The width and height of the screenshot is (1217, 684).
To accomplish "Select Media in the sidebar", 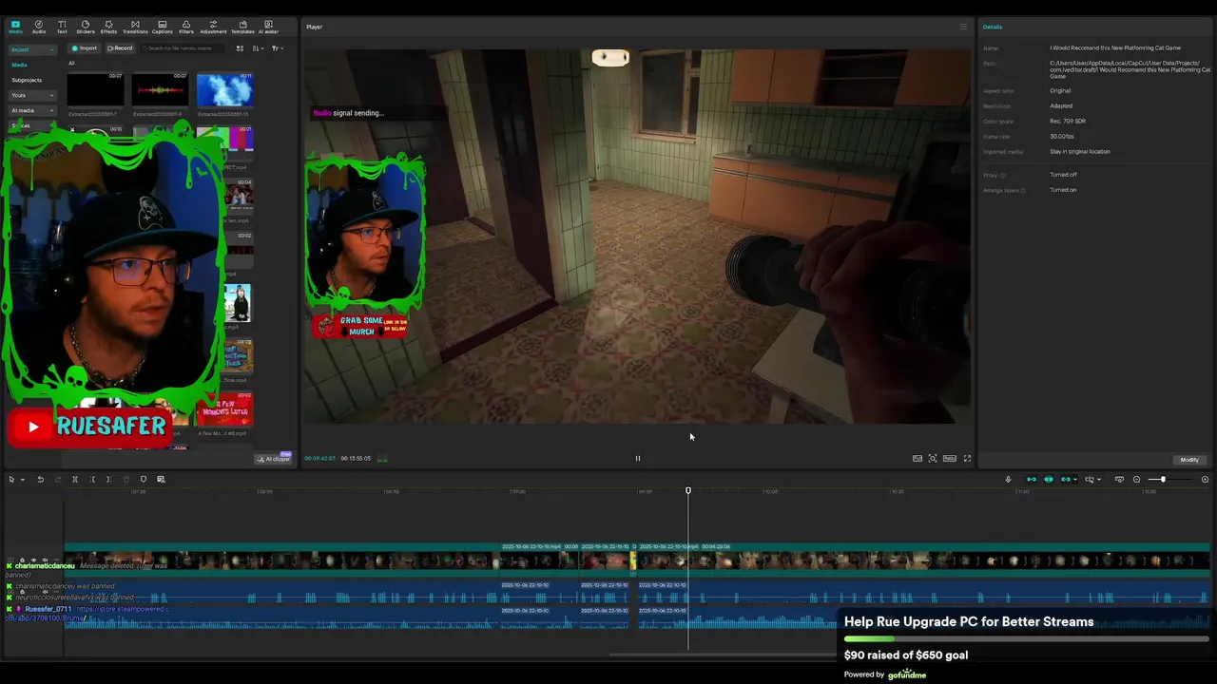I will 19,65.
